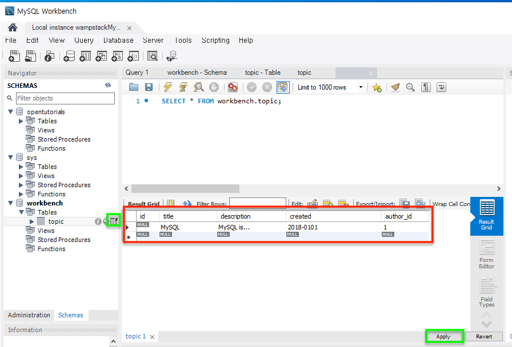Open the find panel magnifier icon
Image resolution: width=512 pixels, height=347 pixels.
(410, 87)
